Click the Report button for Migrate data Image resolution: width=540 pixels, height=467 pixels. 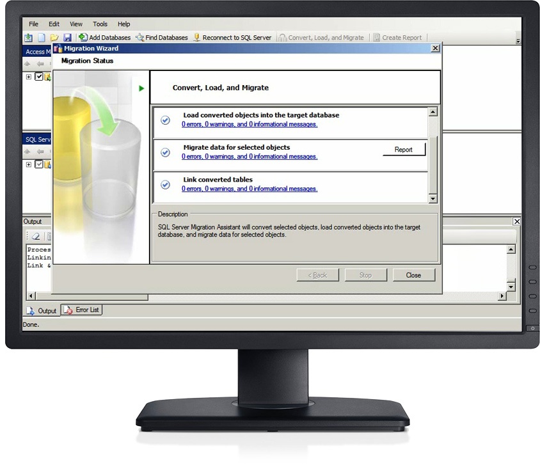click(x=403, y=150)
